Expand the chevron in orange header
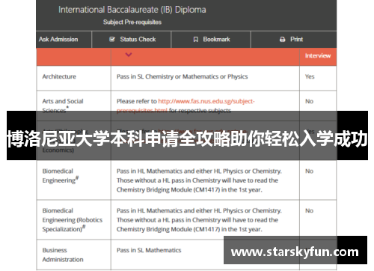Image resolution: width=374 pixels, height=271 pixels. click(x=129, y=55)
